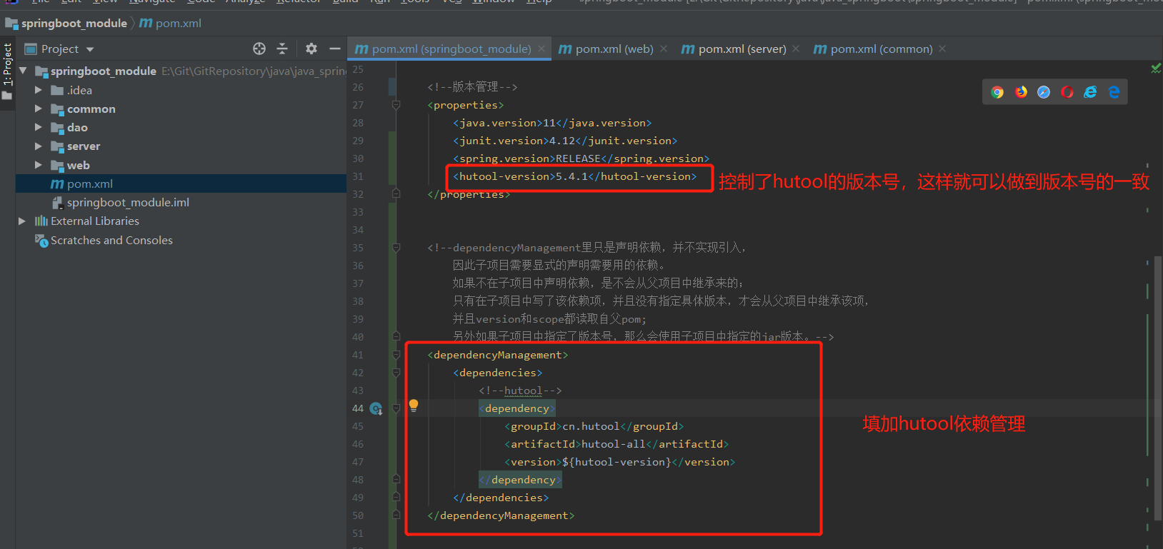The image size is (1163, 549).
Task: Close the pom.xml (common) tab
Action: point(942,49)
